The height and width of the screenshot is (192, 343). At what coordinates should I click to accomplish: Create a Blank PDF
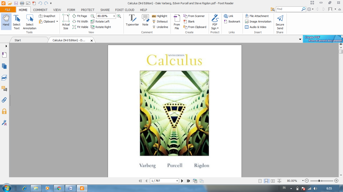189,21
